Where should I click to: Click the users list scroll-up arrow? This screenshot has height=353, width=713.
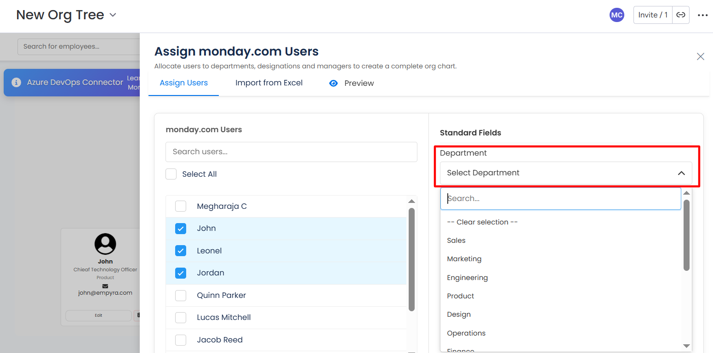[411, 202]
